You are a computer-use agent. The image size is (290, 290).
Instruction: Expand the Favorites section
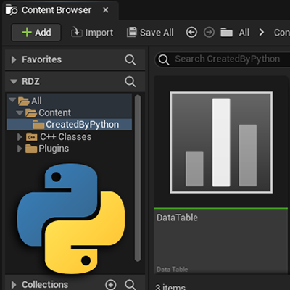tap(14, 59)
